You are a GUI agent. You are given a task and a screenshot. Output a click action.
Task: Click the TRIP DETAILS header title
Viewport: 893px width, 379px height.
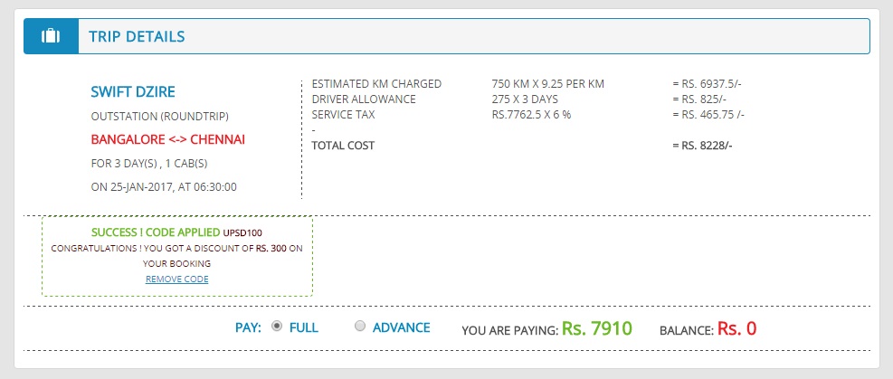[x=137, y=37]
